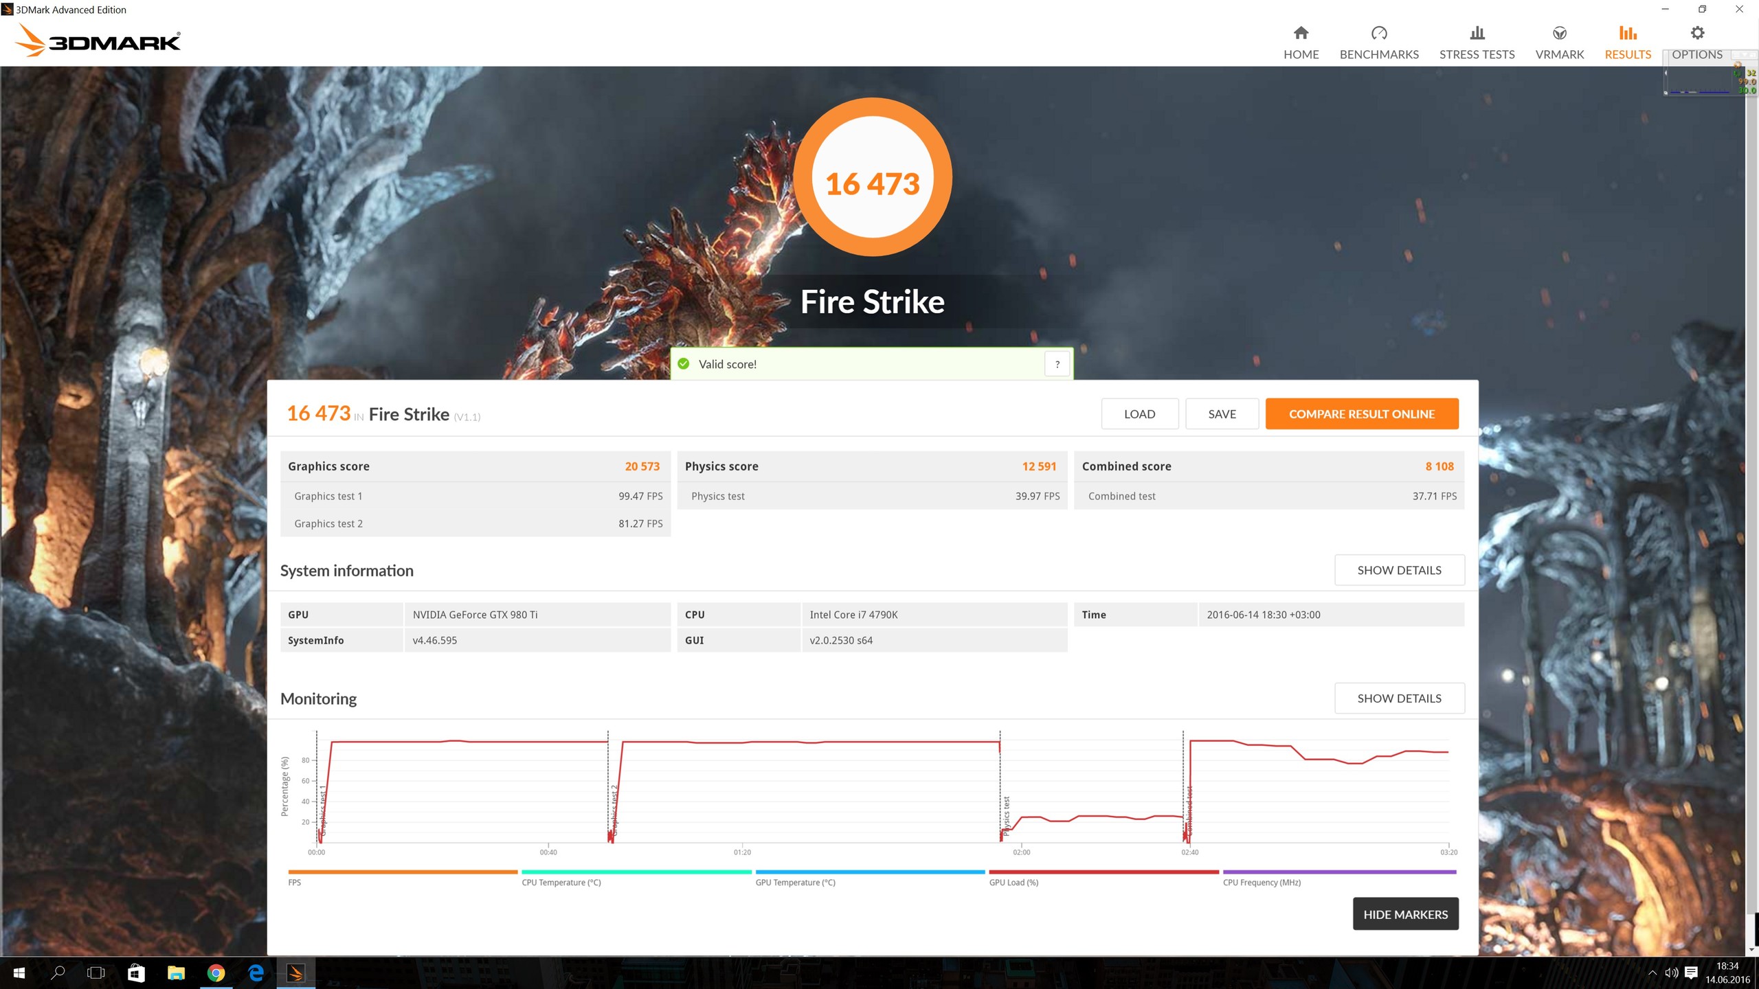This screenshot has height=989, width=1759.
Task: Open Google Chrome from taskbar
Action: click(x=216, y=973)
